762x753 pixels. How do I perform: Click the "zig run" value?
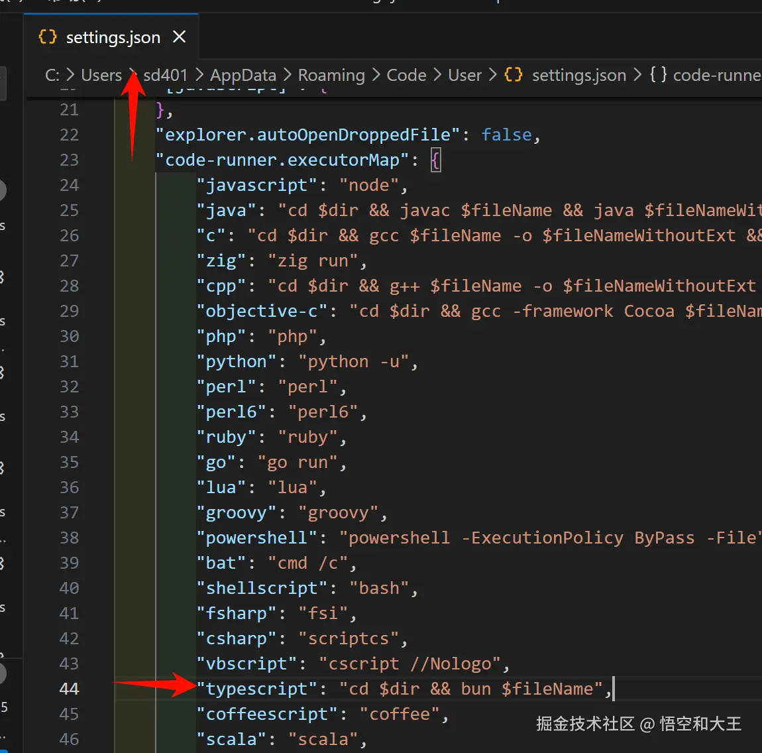pos(313,261)
